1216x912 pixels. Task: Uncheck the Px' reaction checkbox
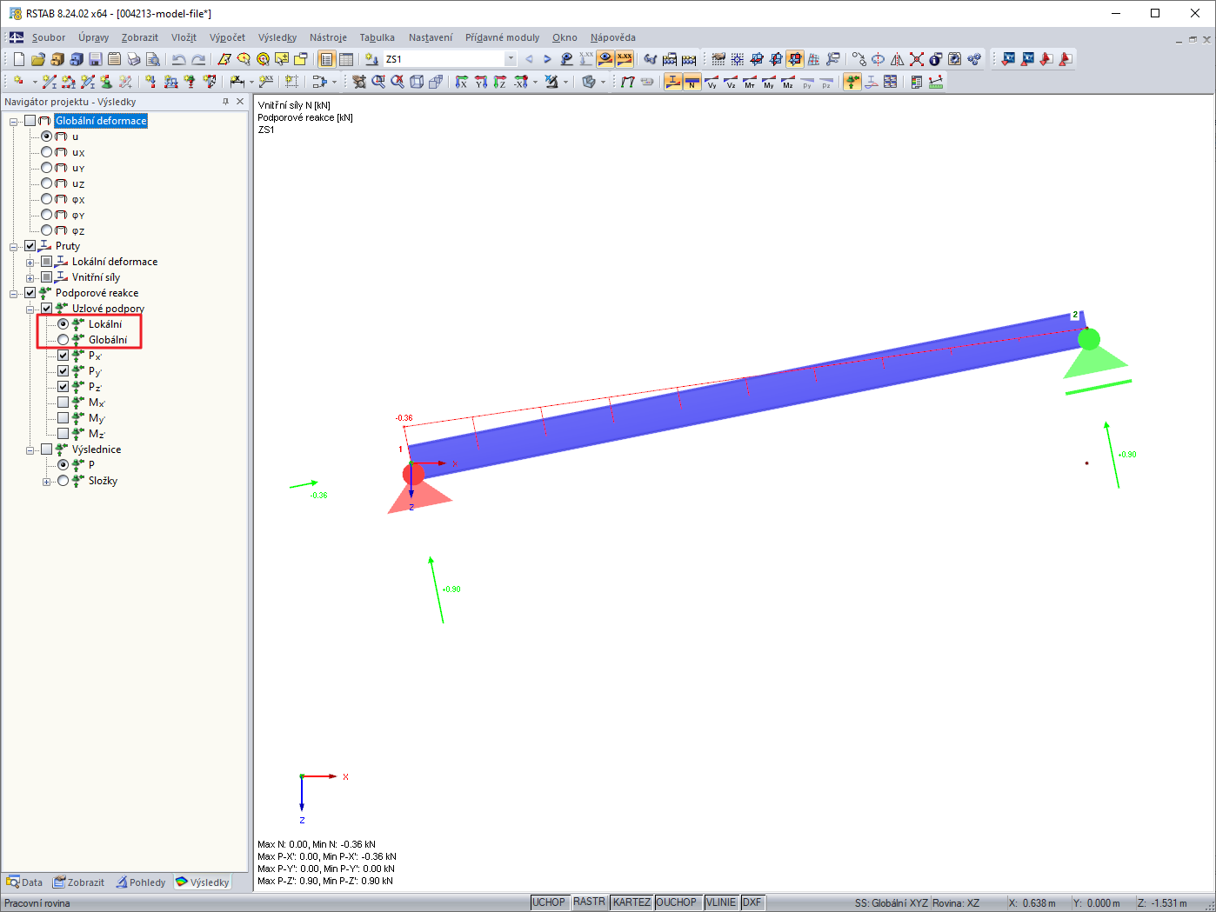tap(63, 356)
